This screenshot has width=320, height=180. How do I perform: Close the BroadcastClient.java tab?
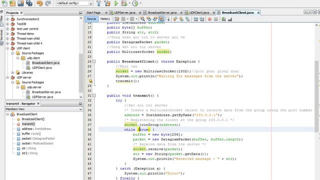click(x=258, y=12)
